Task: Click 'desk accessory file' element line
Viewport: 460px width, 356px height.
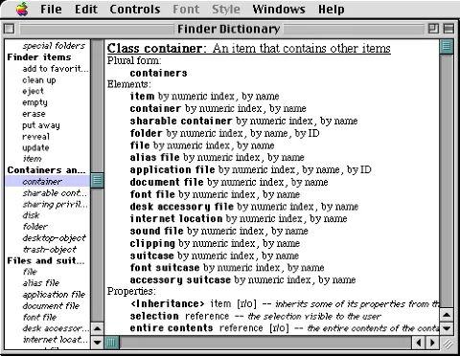Action: (x=244, y=207)
